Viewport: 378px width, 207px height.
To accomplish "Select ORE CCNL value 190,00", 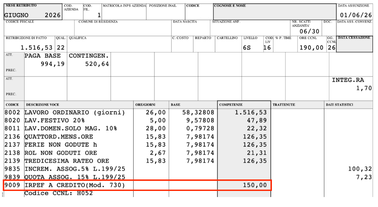I will 311,48.
